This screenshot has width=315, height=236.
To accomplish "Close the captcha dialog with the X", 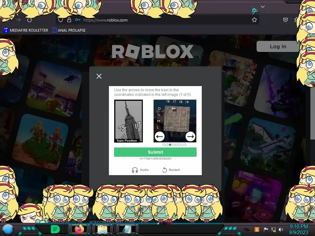I will tap(99, 76).
